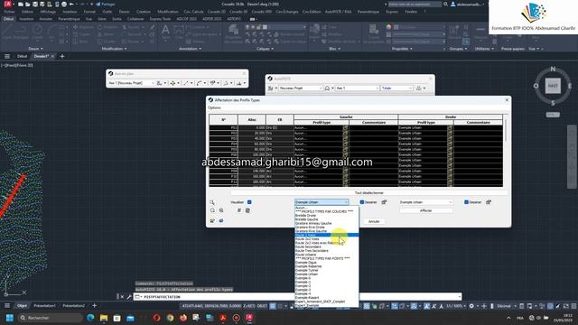578x325 pixels.
Task: Click the Affecter button
Action: (x=425, y=210)
